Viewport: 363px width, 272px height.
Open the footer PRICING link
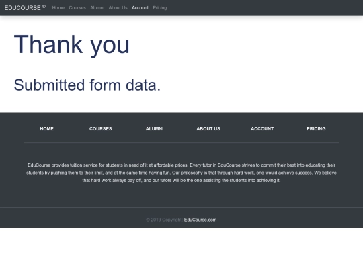[x=316, y=128]
